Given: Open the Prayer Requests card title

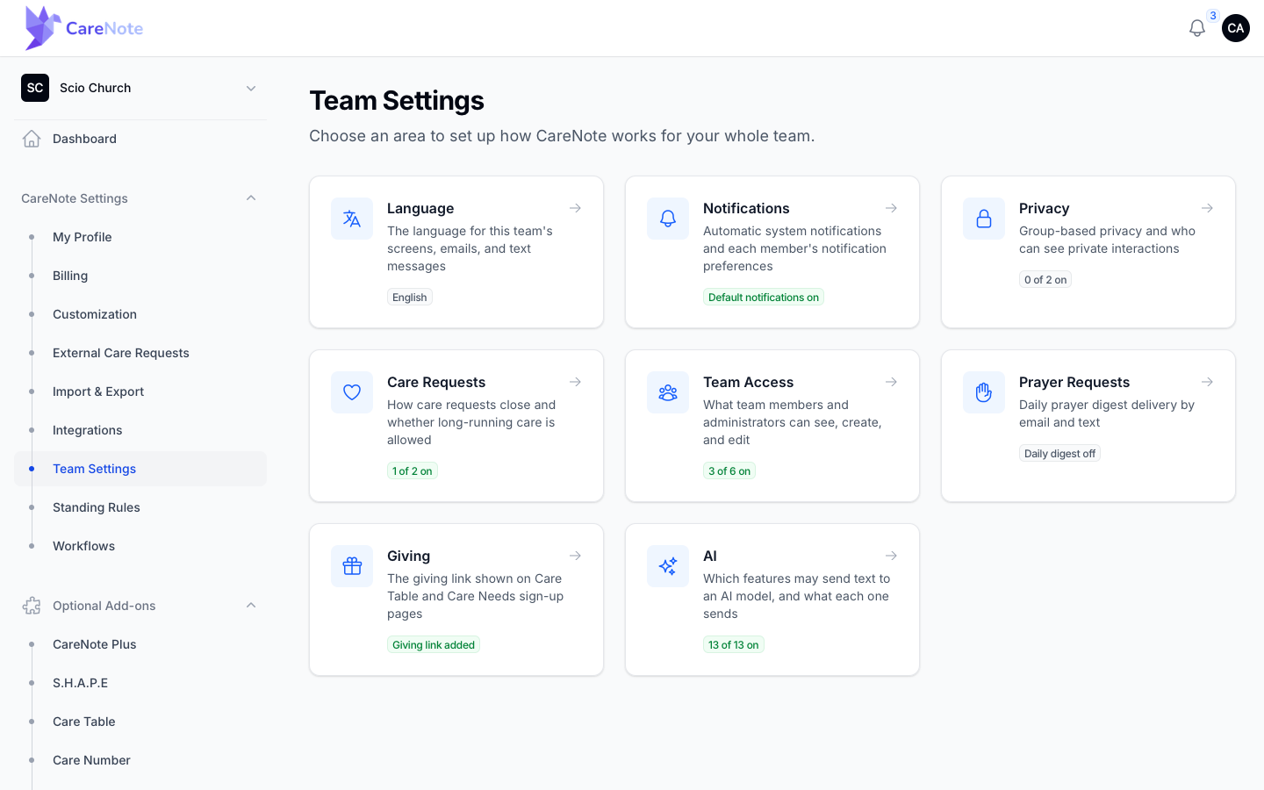Looking at the screenshot, I should [1074, 382].
